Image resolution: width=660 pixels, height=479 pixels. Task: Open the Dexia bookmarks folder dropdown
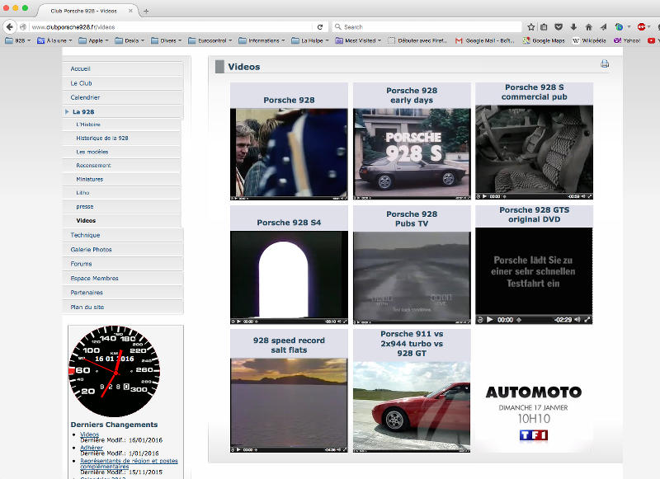point(130,40)
